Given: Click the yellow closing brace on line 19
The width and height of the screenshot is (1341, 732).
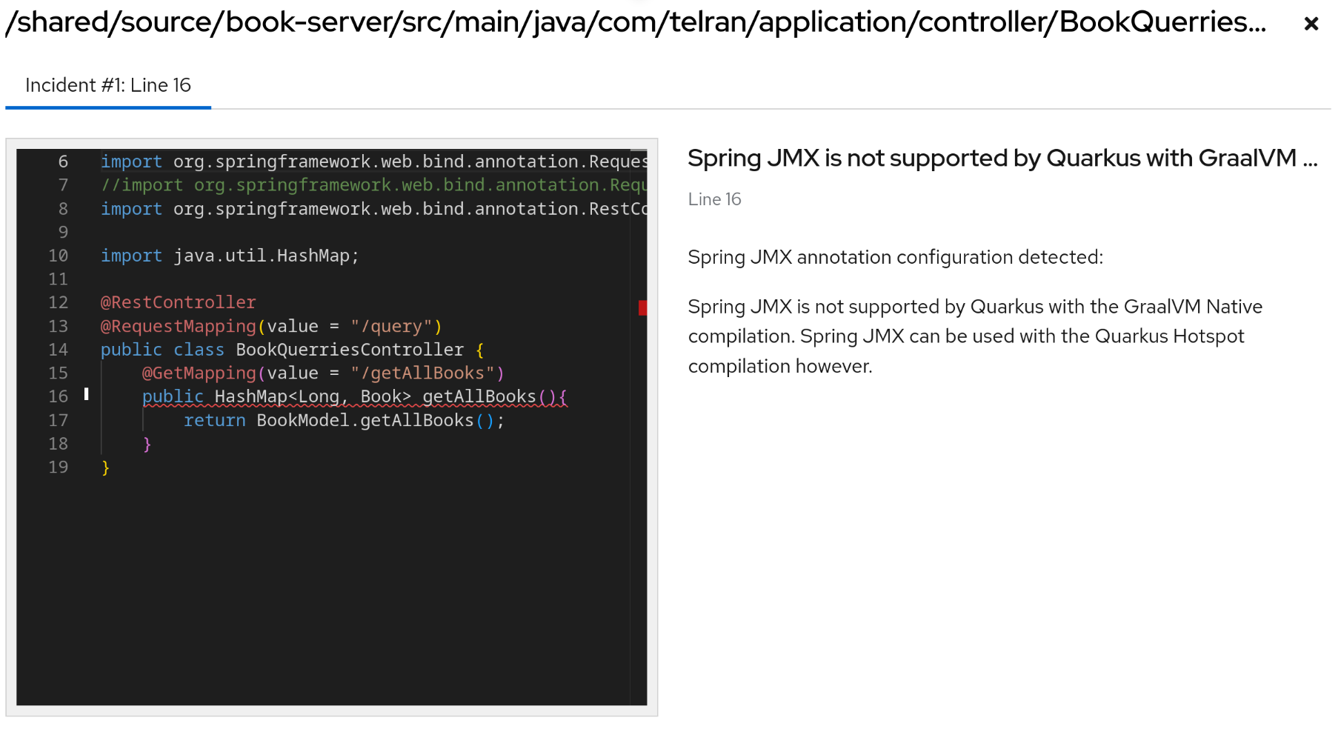Looking at the screenshot, I should [x=105, y=468].
